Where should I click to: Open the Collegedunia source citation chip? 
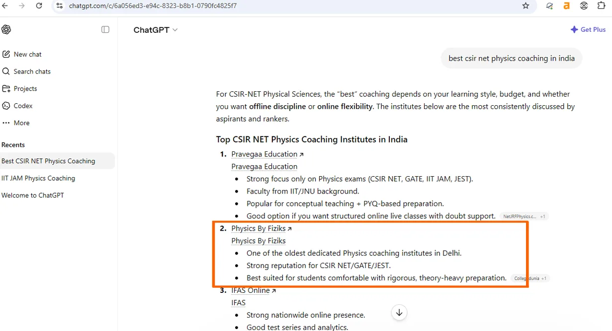[530, 278]
